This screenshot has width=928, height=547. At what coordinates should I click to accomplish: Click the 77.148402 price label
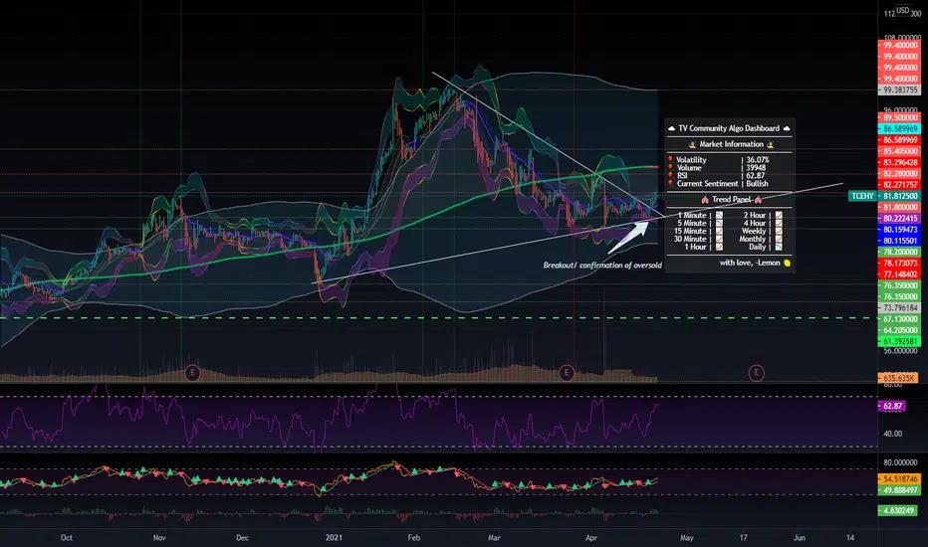click(899, 274)
